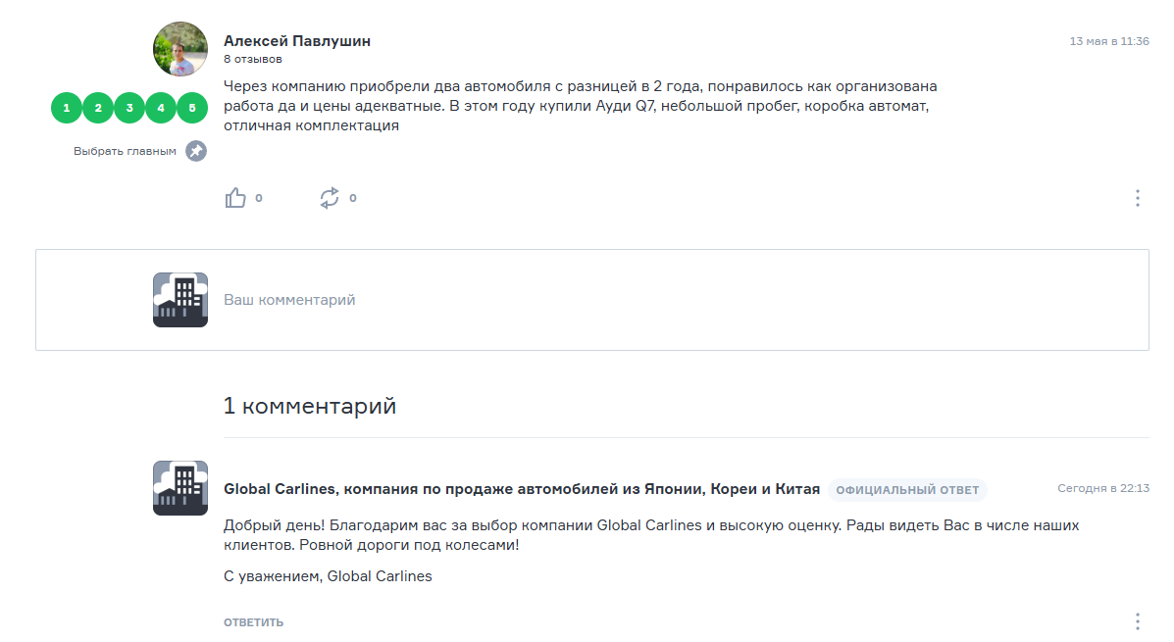
Task: Open the review's three-dot options menu
Action: [x=1138, y=198]
